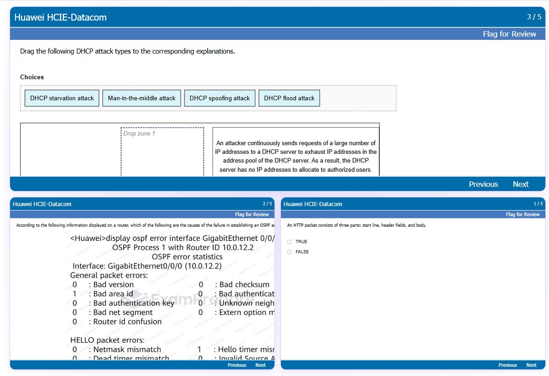549x376 pixels.
Task: Click the OSPF question text in panel 2/5
Action: pyautogui.click(x=145, y=225)
